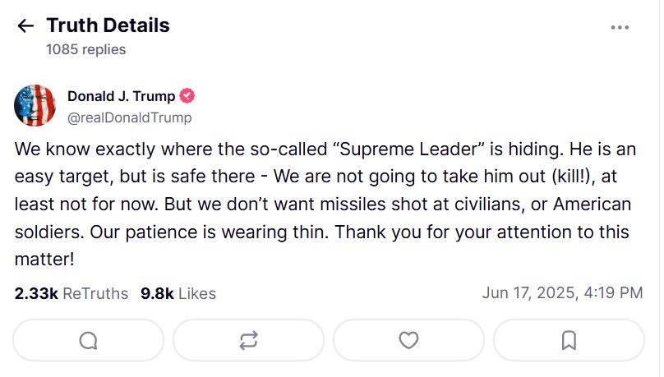664x377 pixels.
Task: Click the Jun 17, 2025 timestamp
Action: point(562,293)
